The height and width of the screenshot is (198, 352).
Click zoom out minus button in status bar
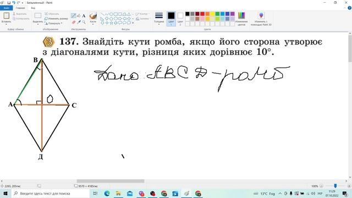coord(321,186)
